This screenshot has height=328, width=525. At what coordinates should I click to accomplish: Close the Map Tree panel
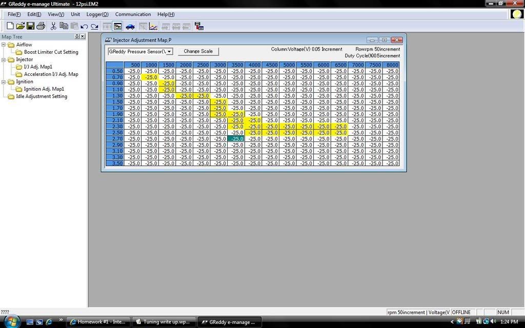(x=83, y=36)
